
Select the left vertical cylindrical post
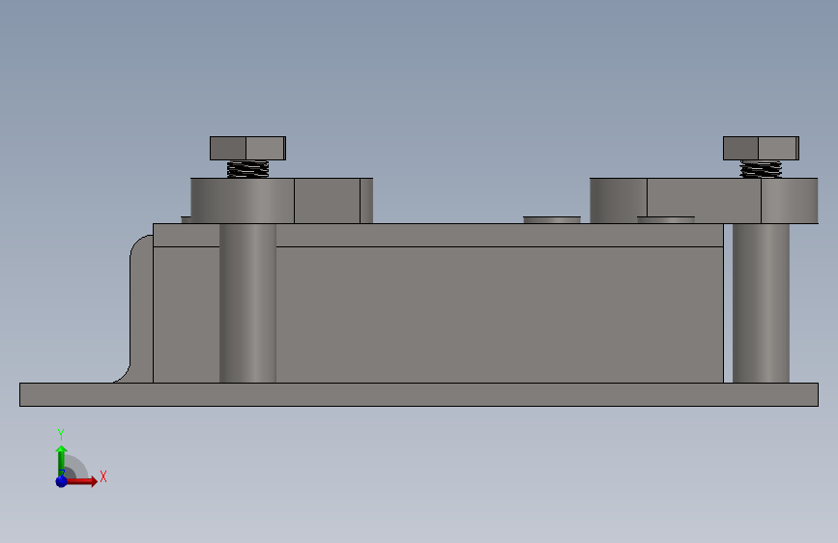[x=248, y=303]
